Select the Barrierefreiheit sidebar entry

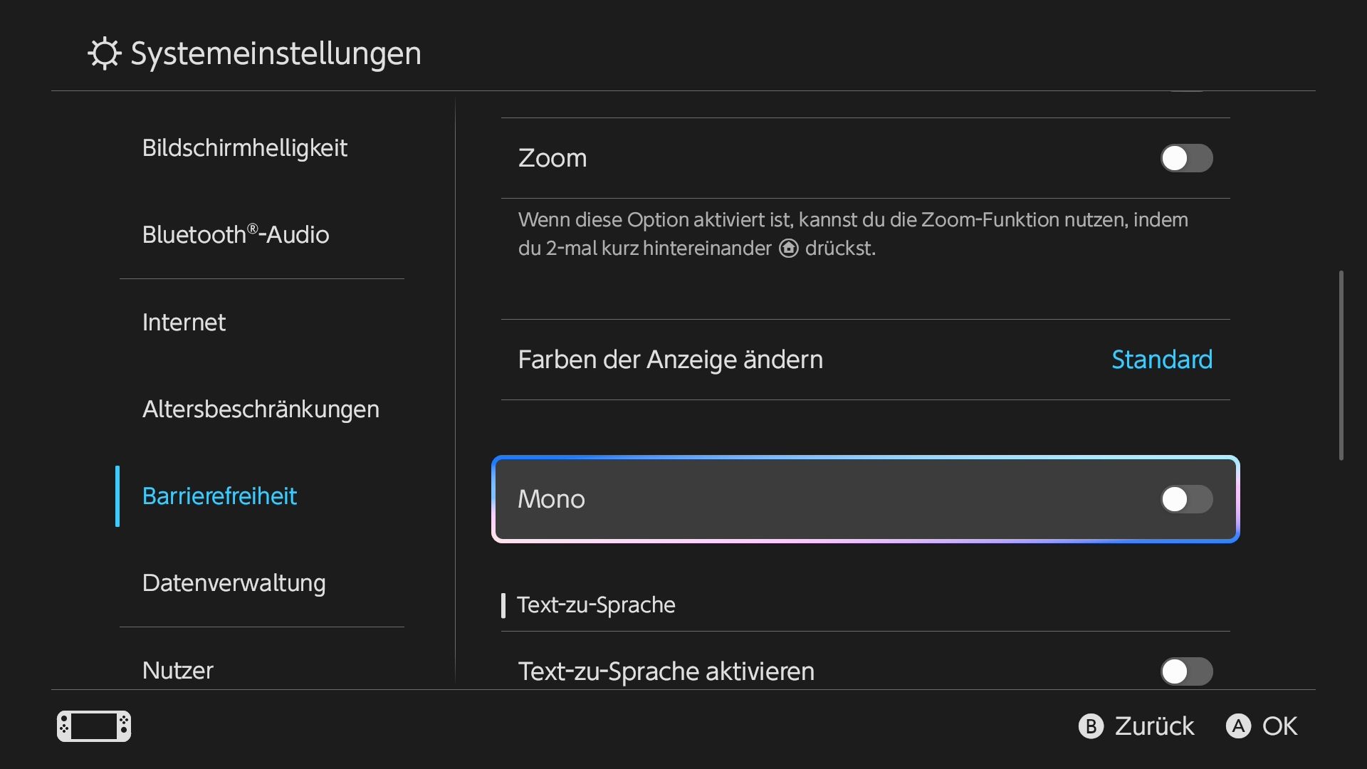[x=219, y=496]
